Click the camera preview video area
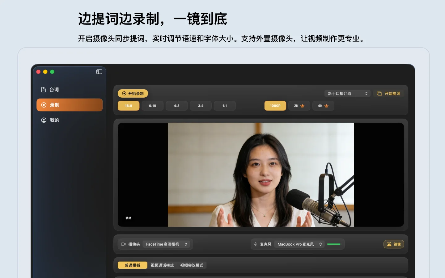Image resolution: width=445 pixels, height=278 pixels. click(261, 175)
